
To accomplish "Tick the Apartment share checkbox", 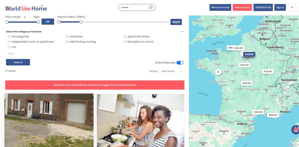I will coord(125,37).
